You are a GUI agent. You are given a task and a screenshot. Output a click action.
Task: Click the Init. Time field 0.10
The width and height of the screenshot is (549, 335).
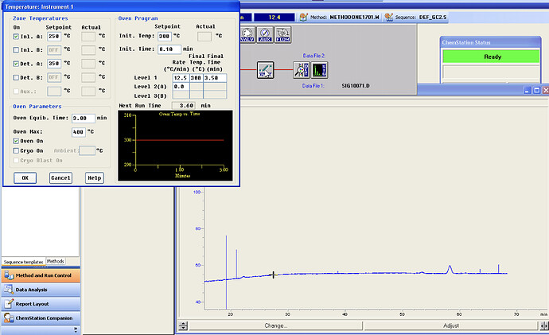tap(169, 49)
